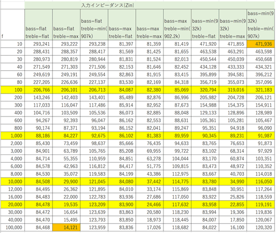
Task: Click the bass=flat treble=flat column header
Action: 38,24
